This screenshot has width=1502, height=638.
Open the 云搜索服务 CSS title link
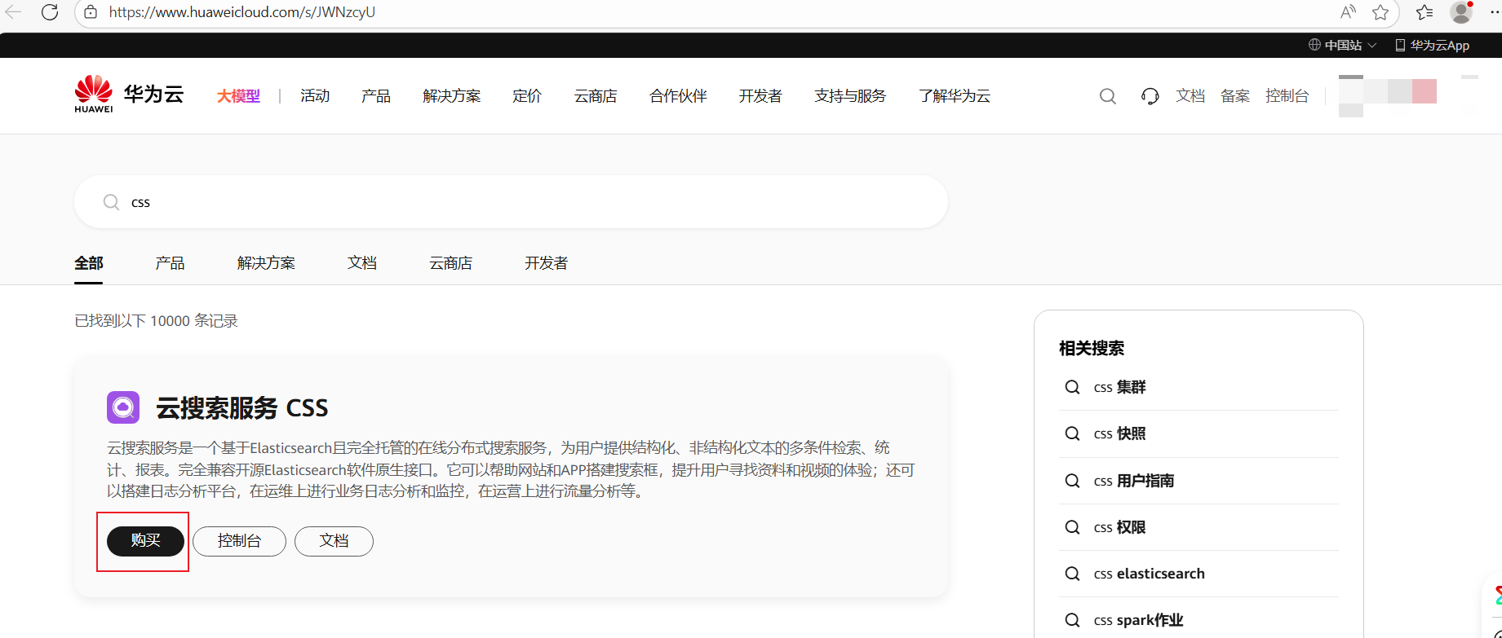click(241, 407)
